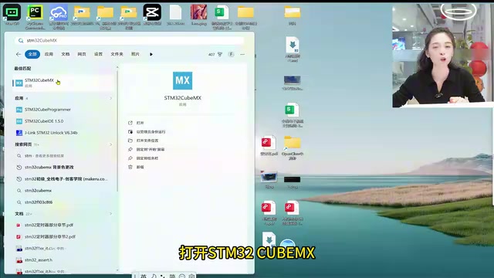Select the 全部 (All) filter tab

click(32, 54)
